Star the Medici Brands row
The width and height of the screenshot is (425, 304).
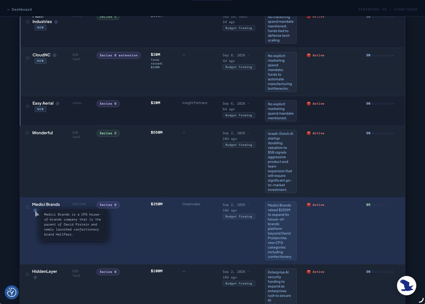pyautogui.click(x=27, y=207)
